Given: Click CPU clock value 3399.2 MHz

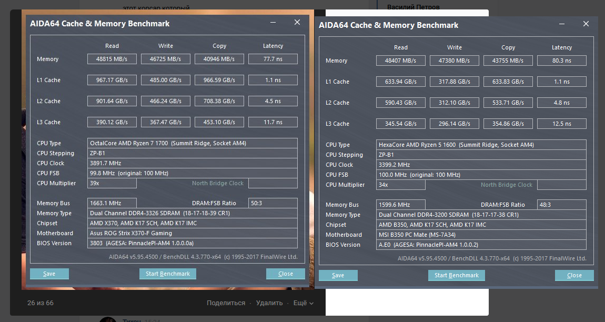Looking at the screenshot, I should click(x=481, y=165).
